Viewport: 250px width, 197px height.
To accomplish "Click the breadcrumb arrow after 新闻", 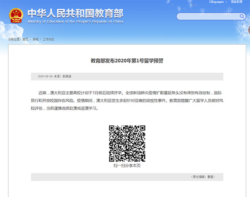I will pos(40,39).
